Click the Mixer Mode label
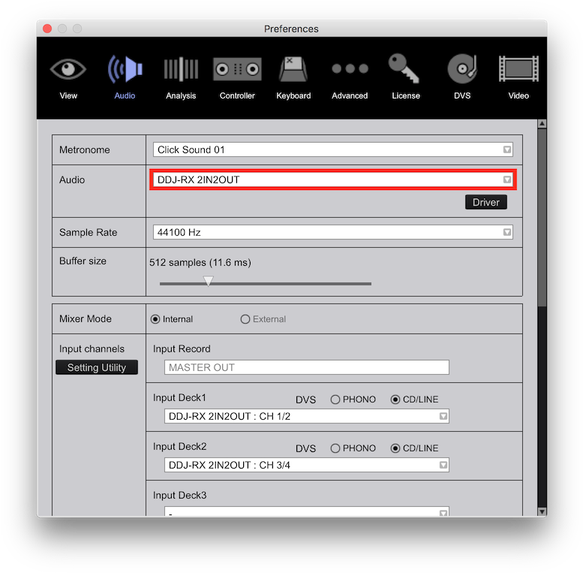This screenshot has height=573, width=583. coord(86,318)
